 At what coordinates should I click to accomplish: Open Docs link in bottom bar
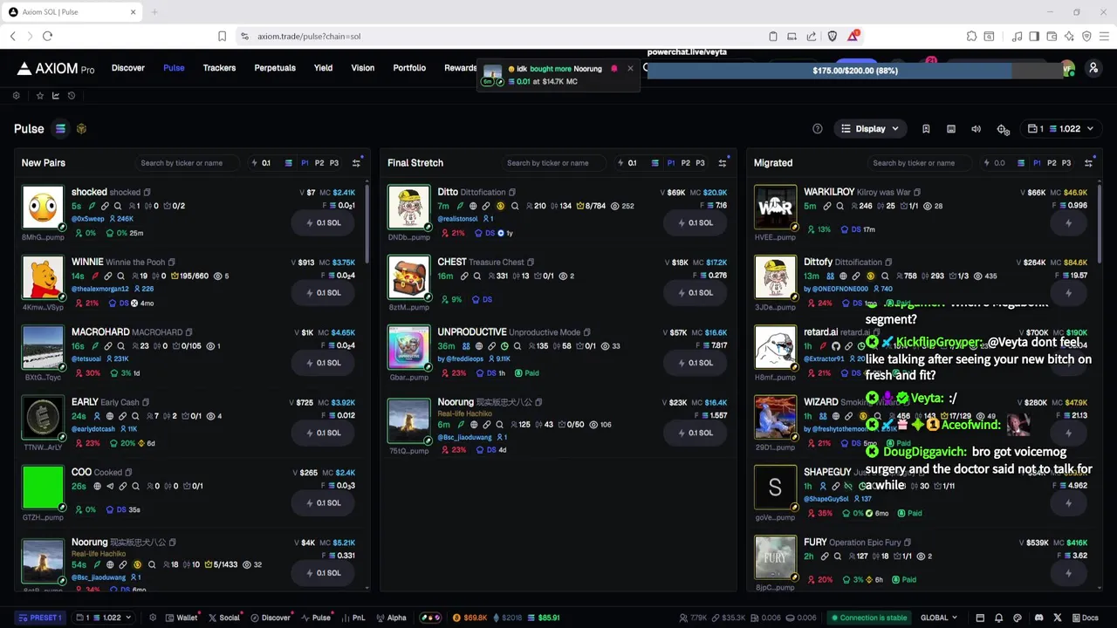(x=1085, y=618)
